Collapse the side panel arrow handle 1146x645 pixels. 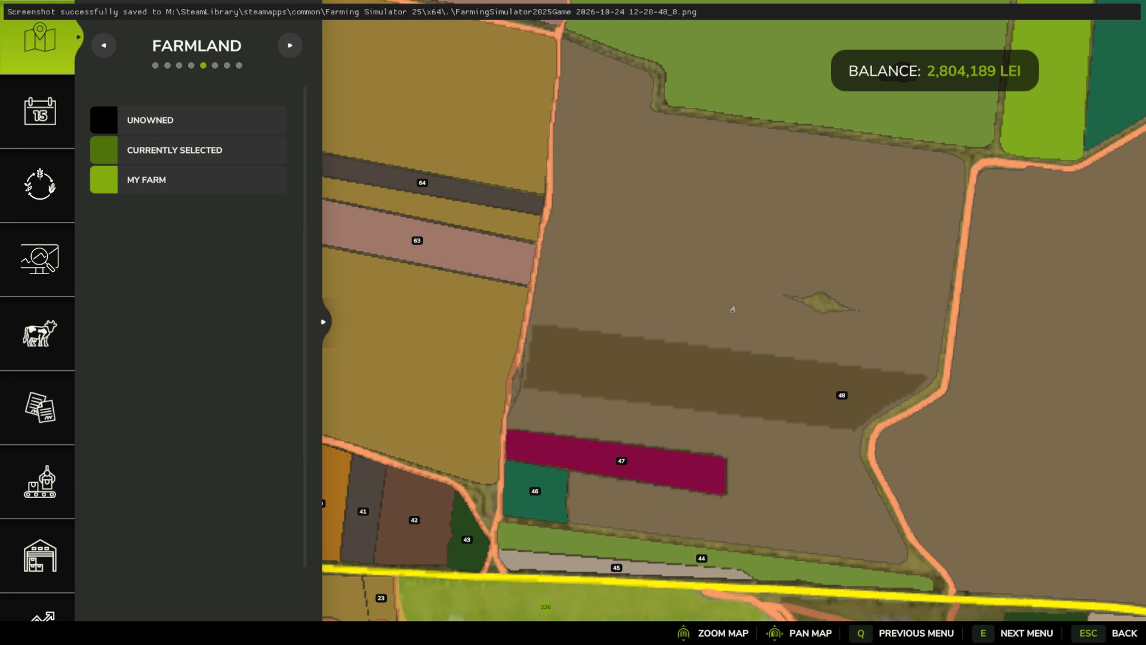(x=324, y=322)
